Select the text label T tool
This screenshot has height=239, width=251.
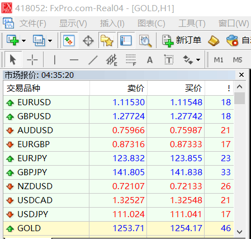point(169,60)
